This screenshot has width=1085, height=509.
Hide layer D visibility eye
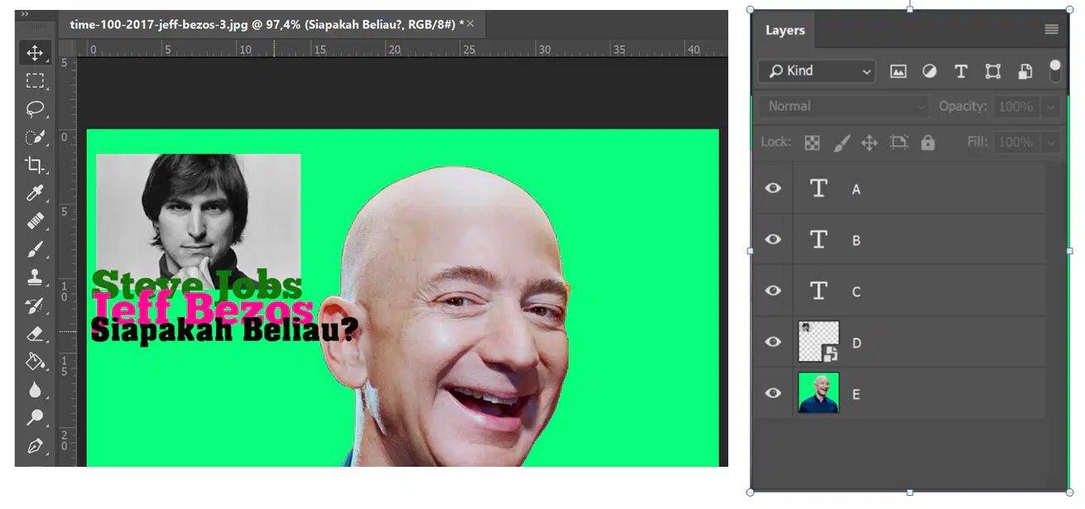coord(773,342)
